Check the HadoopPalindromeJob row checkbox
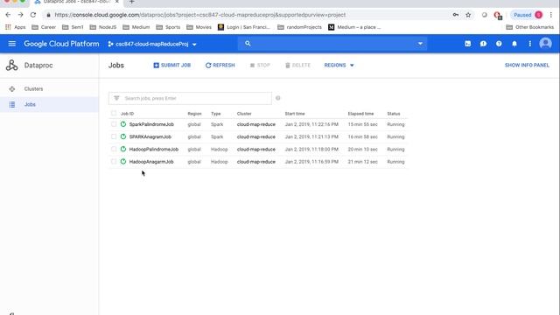 [114, 150]
